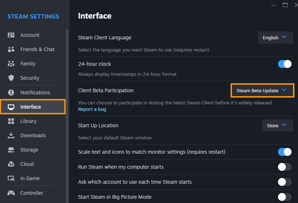298x203 pixels.
Task: Click the Library grid icon
Action: [11, 121]
